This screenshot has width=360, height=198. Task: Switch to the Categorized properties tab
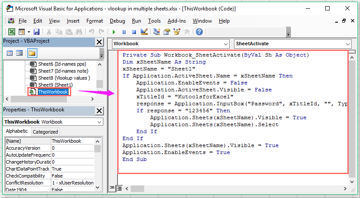46,132
